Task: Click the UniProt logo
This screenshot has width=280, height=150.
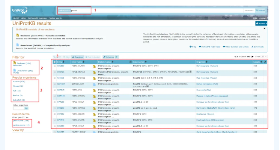Action: [20, 10]
